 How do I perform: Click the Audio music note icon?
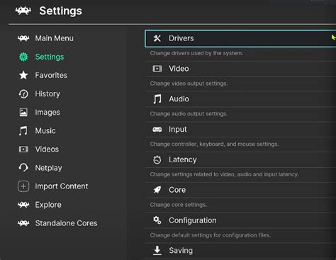tap(157, 99)
